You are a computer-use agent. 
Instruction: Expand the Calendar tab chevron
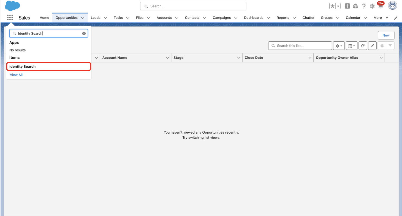(x=365, y=18)
